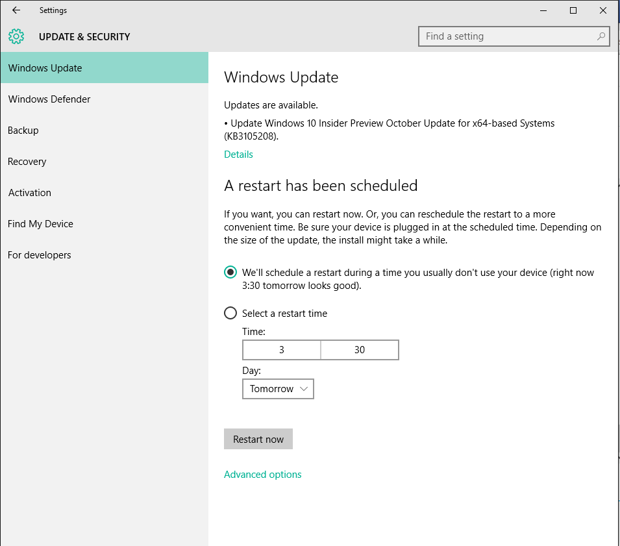Screen dimensions: 620x546
Task: Click the 'Time:' label
Action: pyautogui.click(x=254, y=331)
